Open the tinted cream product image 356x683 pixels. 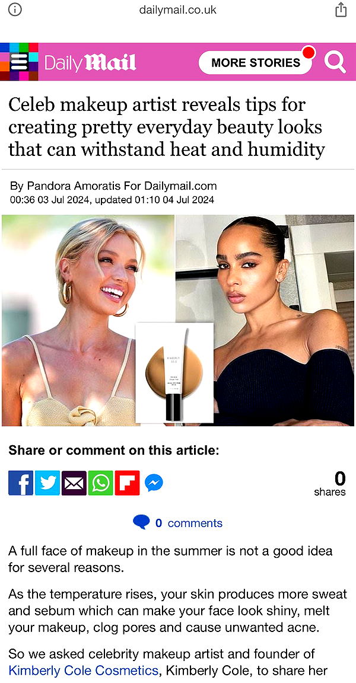[174, 372]
